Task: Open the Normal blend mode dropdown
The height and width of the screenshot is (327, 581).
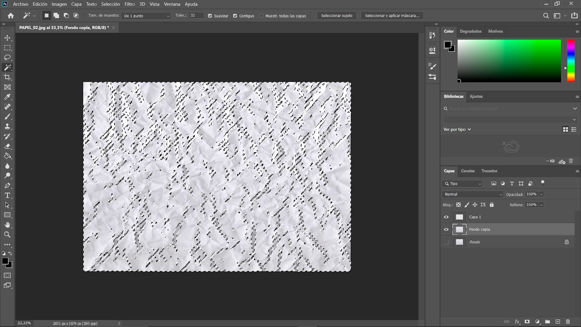Action: pos(473,194)
